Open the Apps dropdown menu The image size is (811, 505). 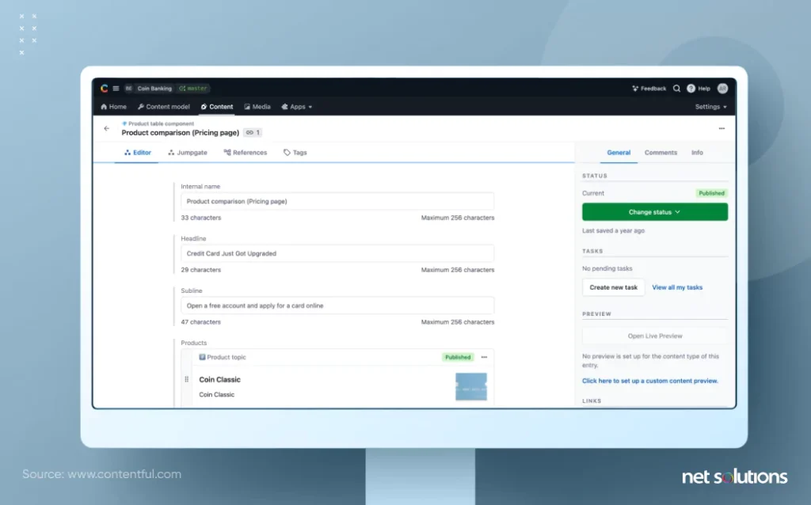point(297,107)
